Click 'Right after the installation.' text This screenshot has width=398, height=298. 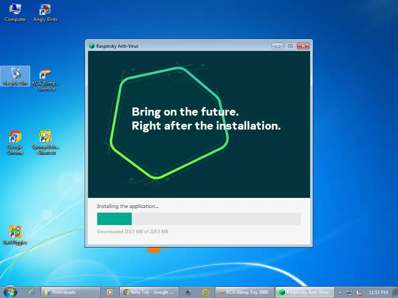click(206, 126)
